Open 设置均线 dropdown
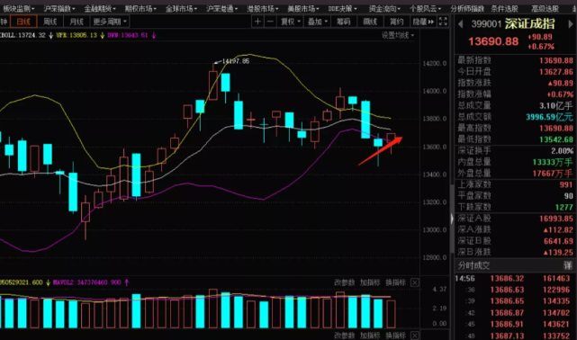The height and width of the screenshot is (340, 577). [x=398, y=35]
